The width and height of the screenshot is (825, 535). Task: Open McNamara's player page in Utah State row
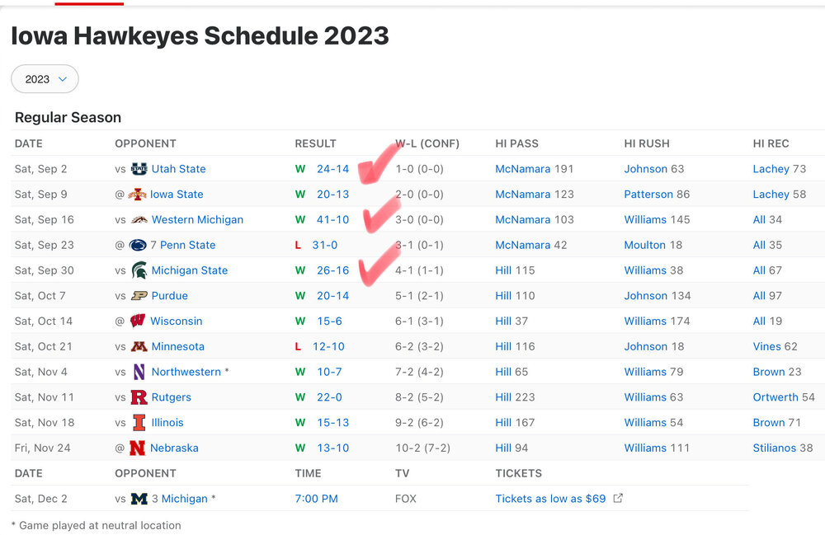522,169
